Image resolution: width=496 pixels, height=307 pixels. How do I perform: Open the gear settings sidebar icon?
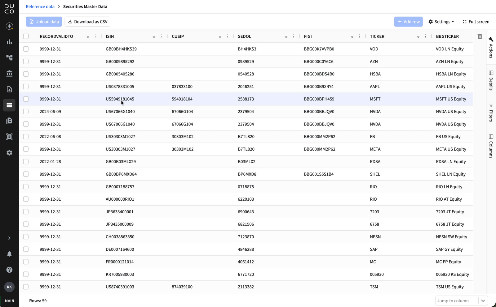pyautogui.click(x=9, y=152)
